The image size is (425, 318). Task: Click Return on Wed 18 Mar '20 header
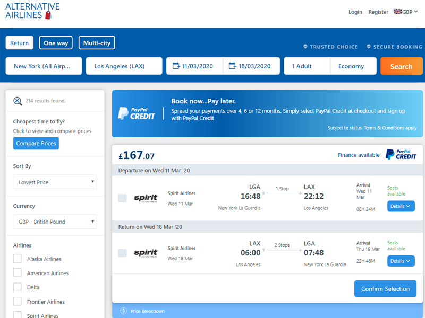[150, 227]
